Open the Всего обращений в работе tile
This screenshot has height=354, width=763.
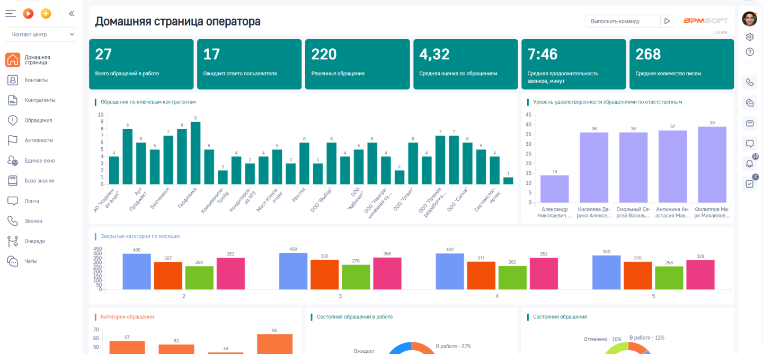point(141,64)
